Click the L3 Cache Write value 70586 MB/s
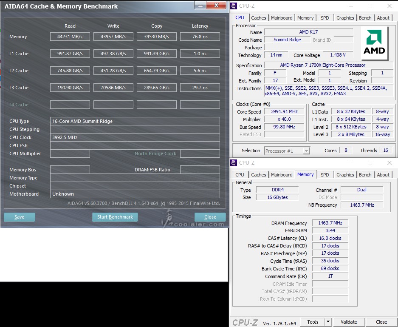 click(113, 88)
